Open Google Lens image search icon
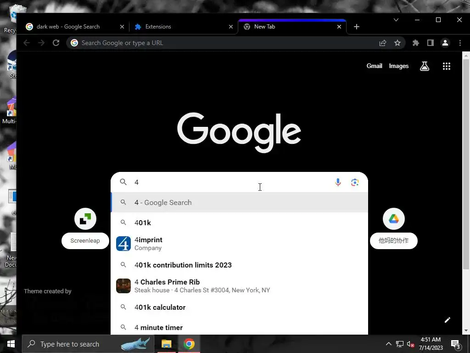 coord(355,182)
